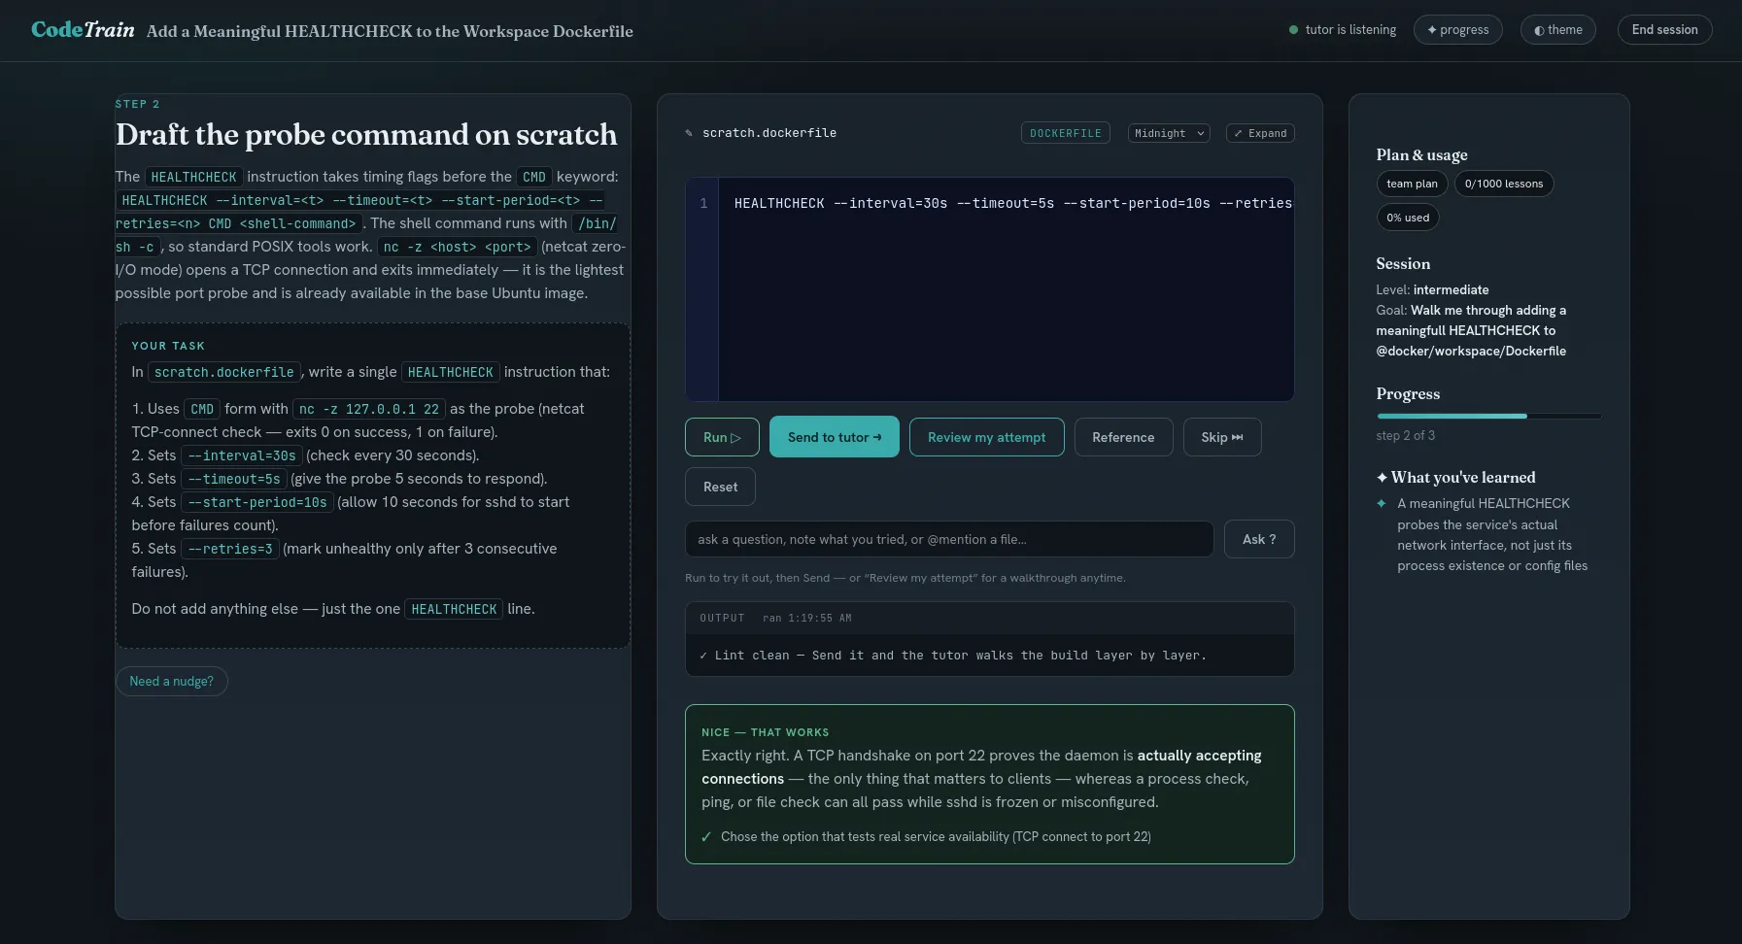Click the lesson progress bar
The height and width of the screenshot is (944, 1742).
pyautogui.click(x=1487, y=416)
